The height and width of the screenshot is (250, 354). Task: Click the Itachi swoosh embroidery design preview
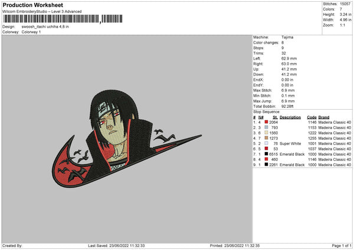click(126, 139)
